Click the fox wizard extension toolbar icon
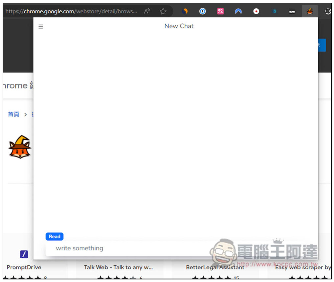The image size is (334, 282). tap(310, 11)
